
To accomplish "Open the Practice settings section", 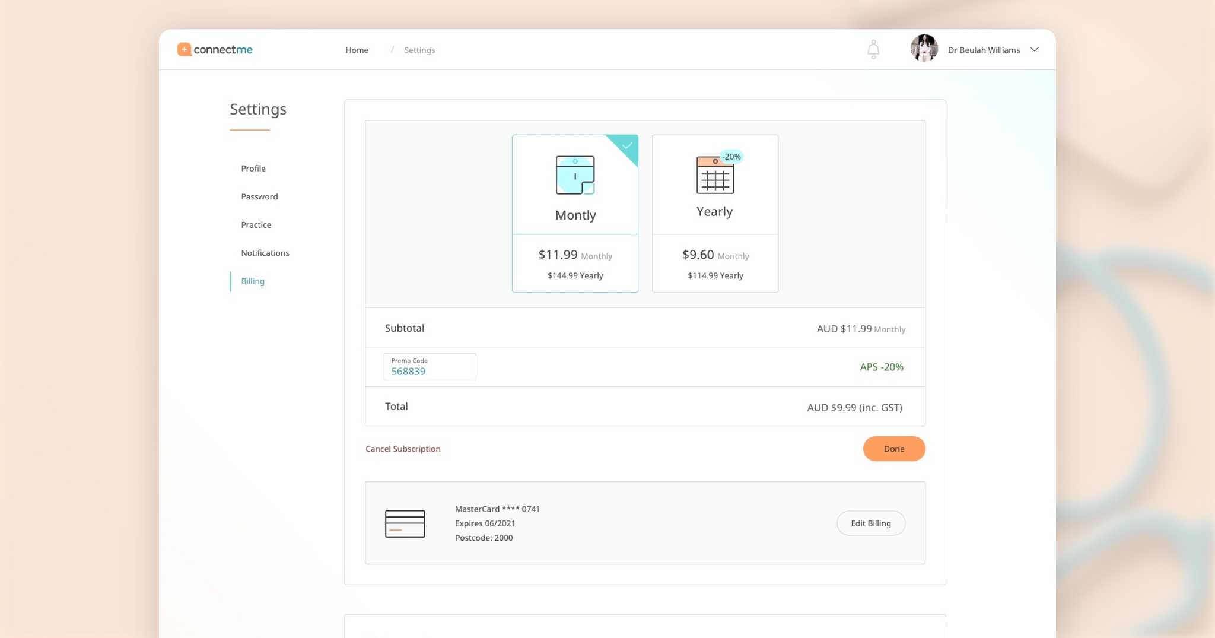I will (x=256, y=225).
